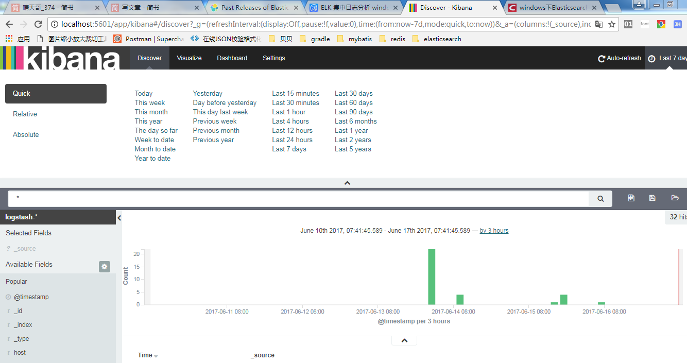Sort by Time column arrow
The image size is (687, 363).
[x=156, y=356]
